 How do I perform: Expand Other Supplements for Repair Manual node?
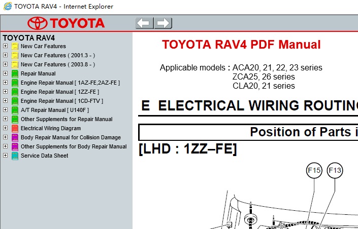[5, 119]
